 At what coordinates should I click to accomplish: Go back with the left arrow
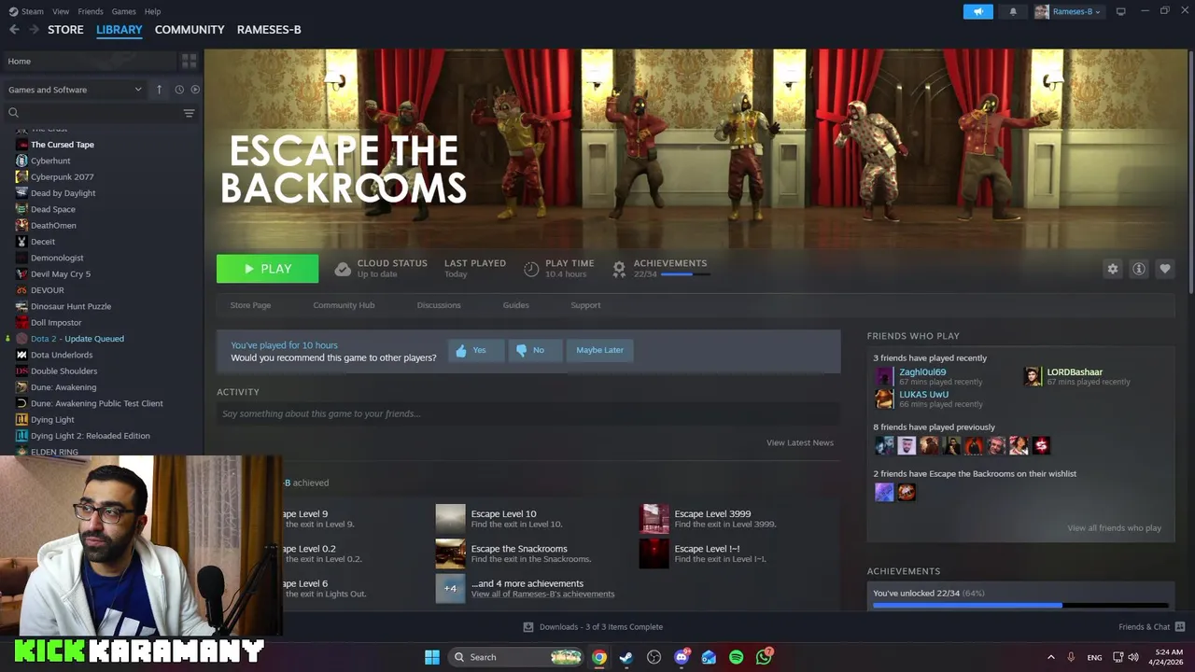point(14,29)
